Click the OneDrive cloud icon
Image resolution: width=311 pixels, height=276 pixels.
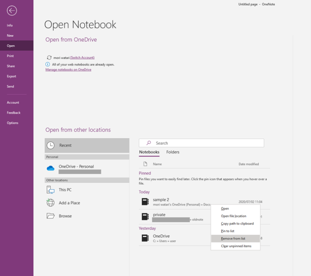point(50,168)
